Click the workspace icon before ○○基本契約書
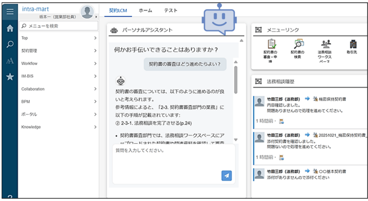The height and width of the screenshot is (201, 368). (x=315, y=171)
